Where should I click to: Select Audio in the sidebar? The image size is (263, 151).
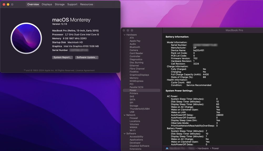pos(133,44)
